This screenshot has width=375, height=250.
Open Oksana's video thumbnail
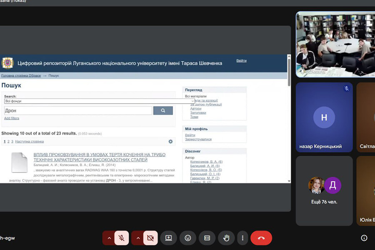point(335,44)
